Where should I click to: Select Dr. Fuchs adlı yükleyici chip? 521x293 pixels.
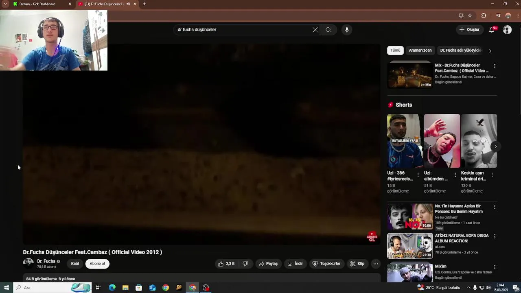[461, 50]
